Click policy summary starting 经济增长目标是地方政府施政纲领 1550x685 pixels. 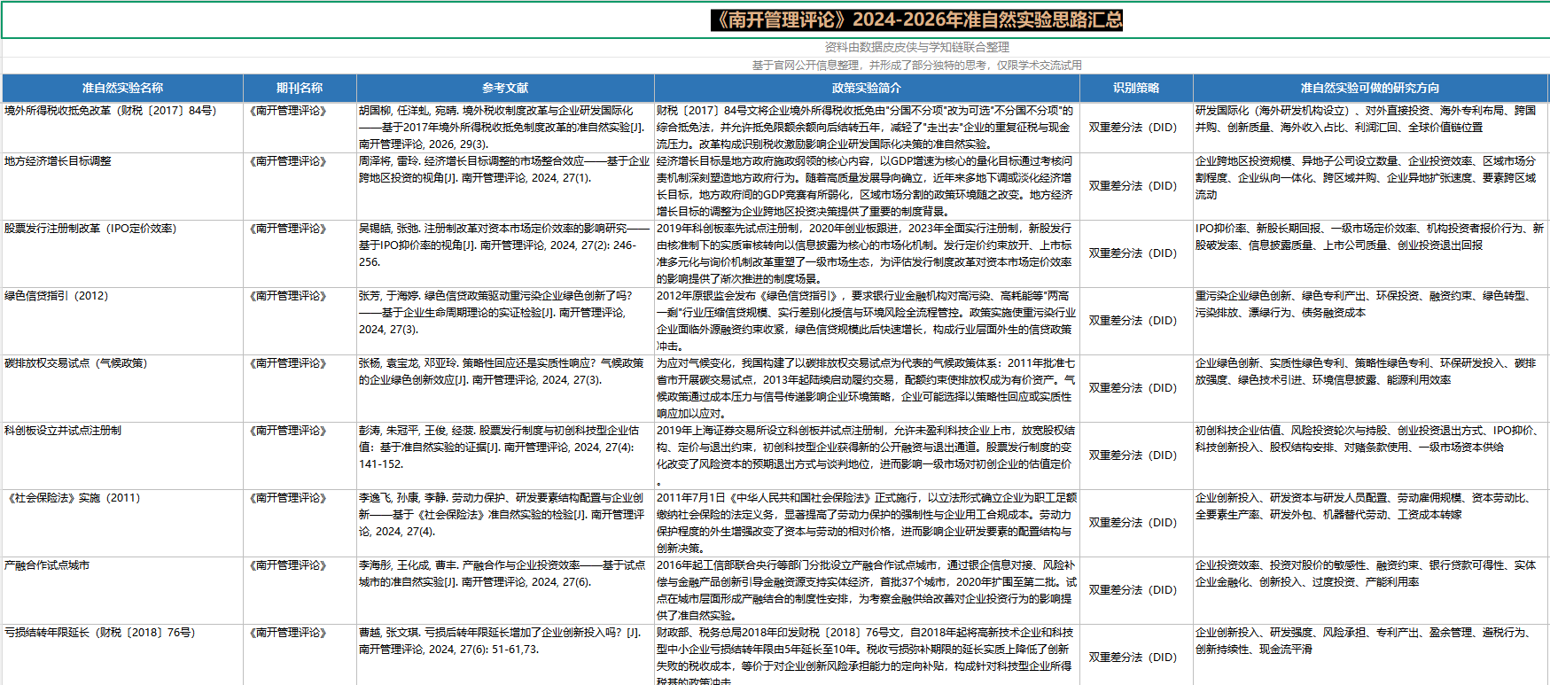(867, 186)
